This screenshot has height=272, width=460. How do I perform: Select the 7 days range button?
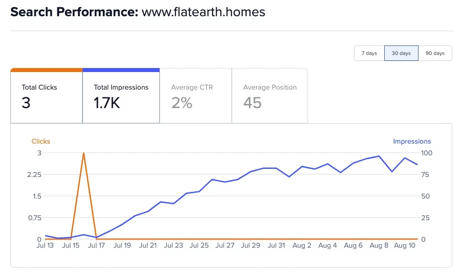point(369,53)
